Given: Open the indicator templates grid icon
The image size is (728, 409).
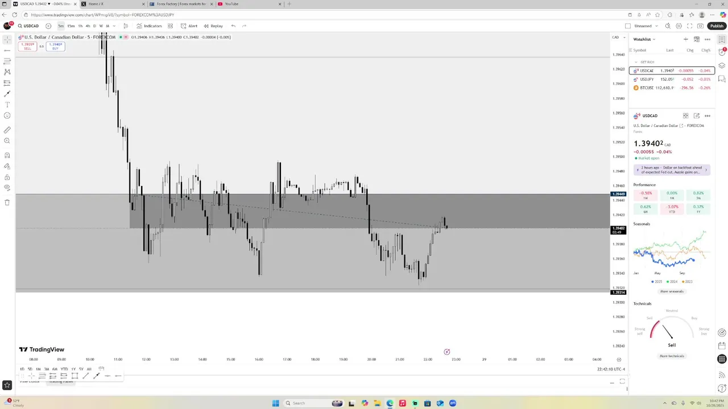Looking at the screenshot, I should (170, 26).
